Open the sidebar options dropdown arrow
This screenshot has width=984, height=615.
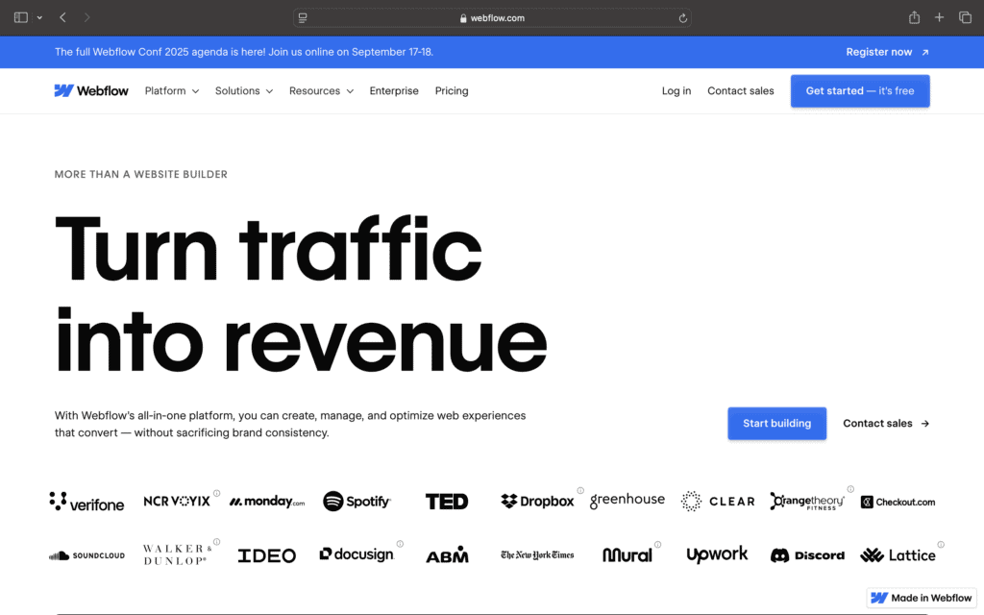(39, 18)
